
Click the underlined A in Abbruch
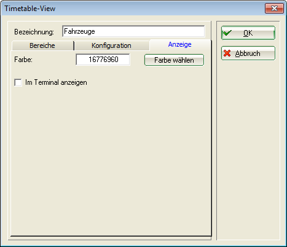237,53
